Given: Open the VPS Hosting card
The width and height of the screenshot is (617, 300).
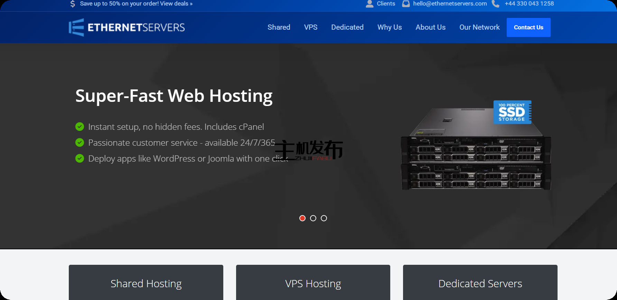Looking at the screenshot, I should click(313, 283).
